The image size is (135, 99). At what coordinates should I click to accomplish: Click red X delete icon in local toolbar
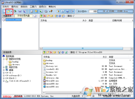click(x=51, y=52)
